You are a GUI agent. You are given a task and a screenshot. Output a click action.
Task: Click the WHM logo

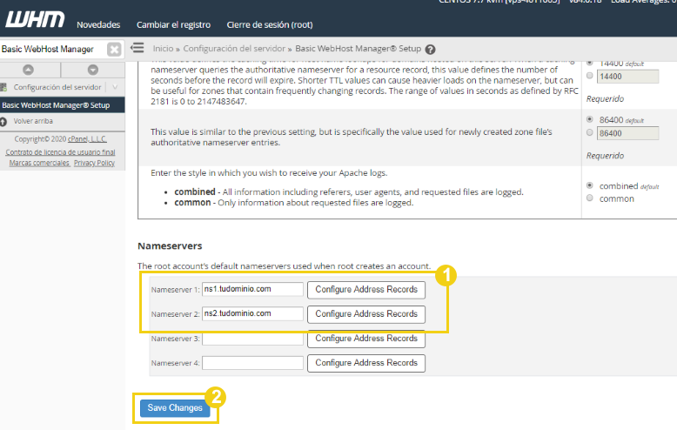click(35, 19)
